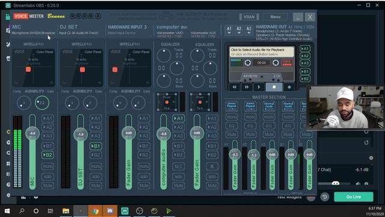Click the MIC strip Gate knob
Image resolution: width=385 pixels, height=217 pixels.
(42, 103)
